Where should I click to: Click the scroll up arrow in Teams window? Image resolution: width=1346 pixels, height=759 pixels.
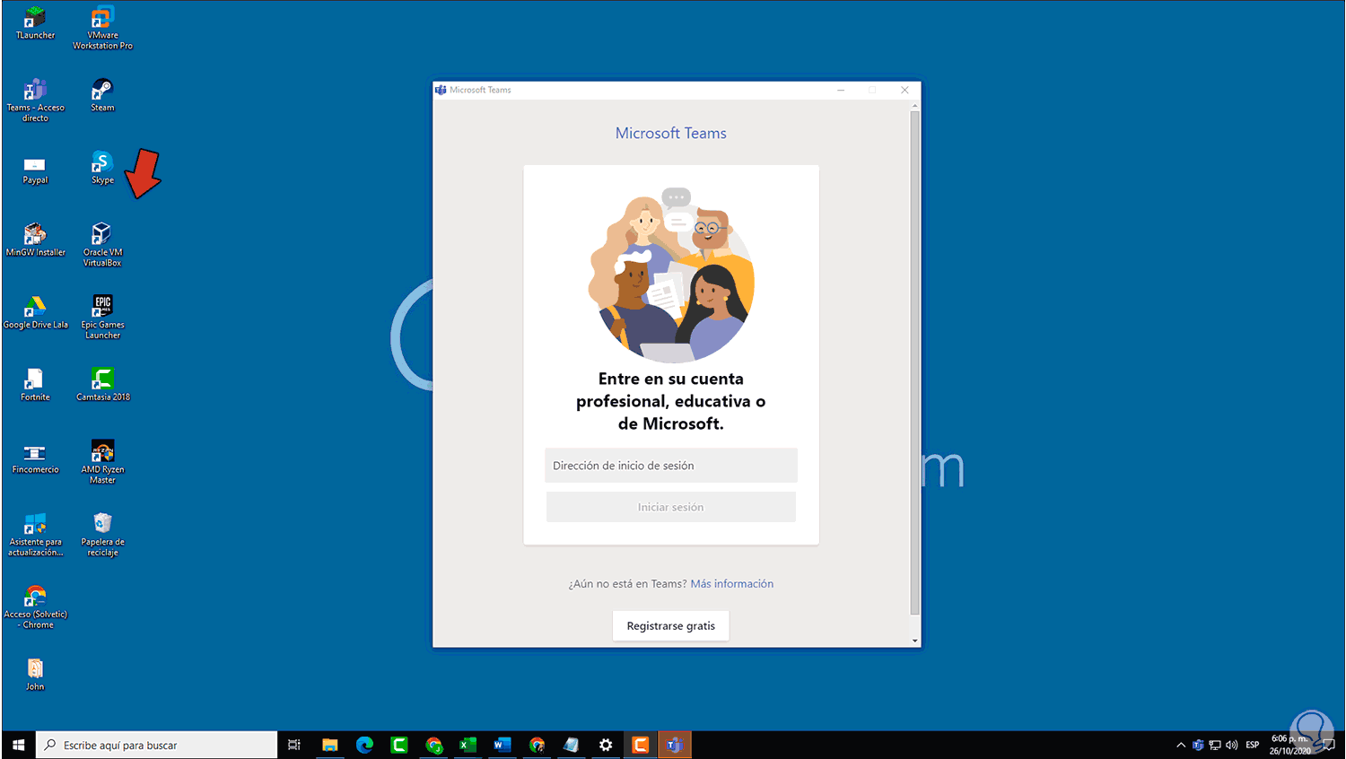(x=914, y=106)
